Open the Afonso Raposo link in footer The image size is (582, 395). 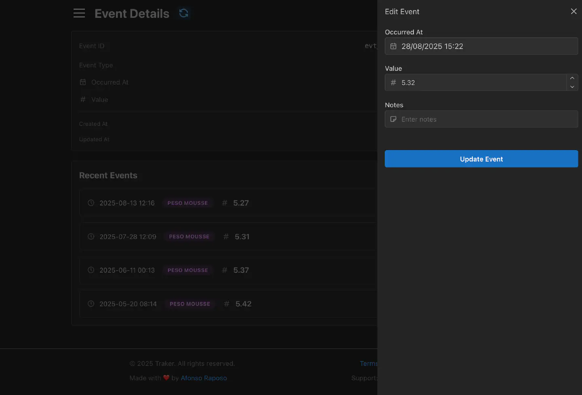[204, 378]
